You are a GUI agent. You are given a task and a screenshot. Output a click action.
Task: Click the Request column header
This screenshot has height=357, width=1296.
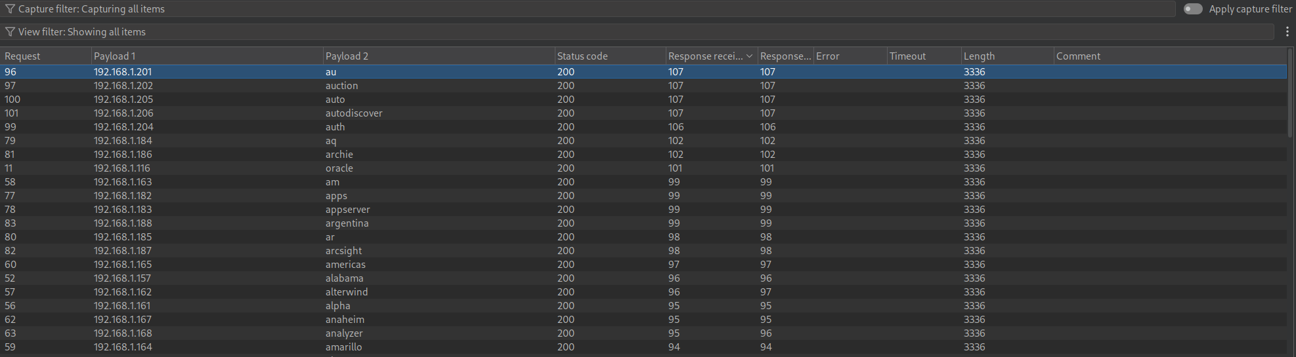[22, 56]
